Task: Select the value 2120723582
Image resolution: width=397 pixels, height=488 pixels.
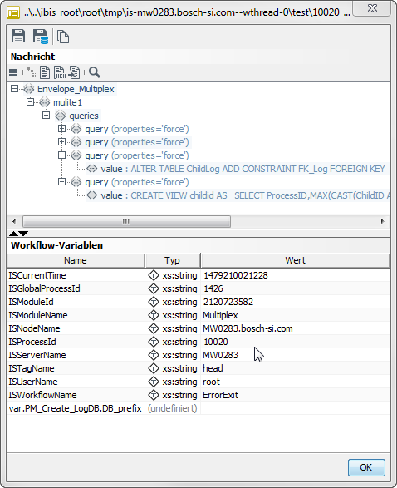Action: [x=228, y=303]
